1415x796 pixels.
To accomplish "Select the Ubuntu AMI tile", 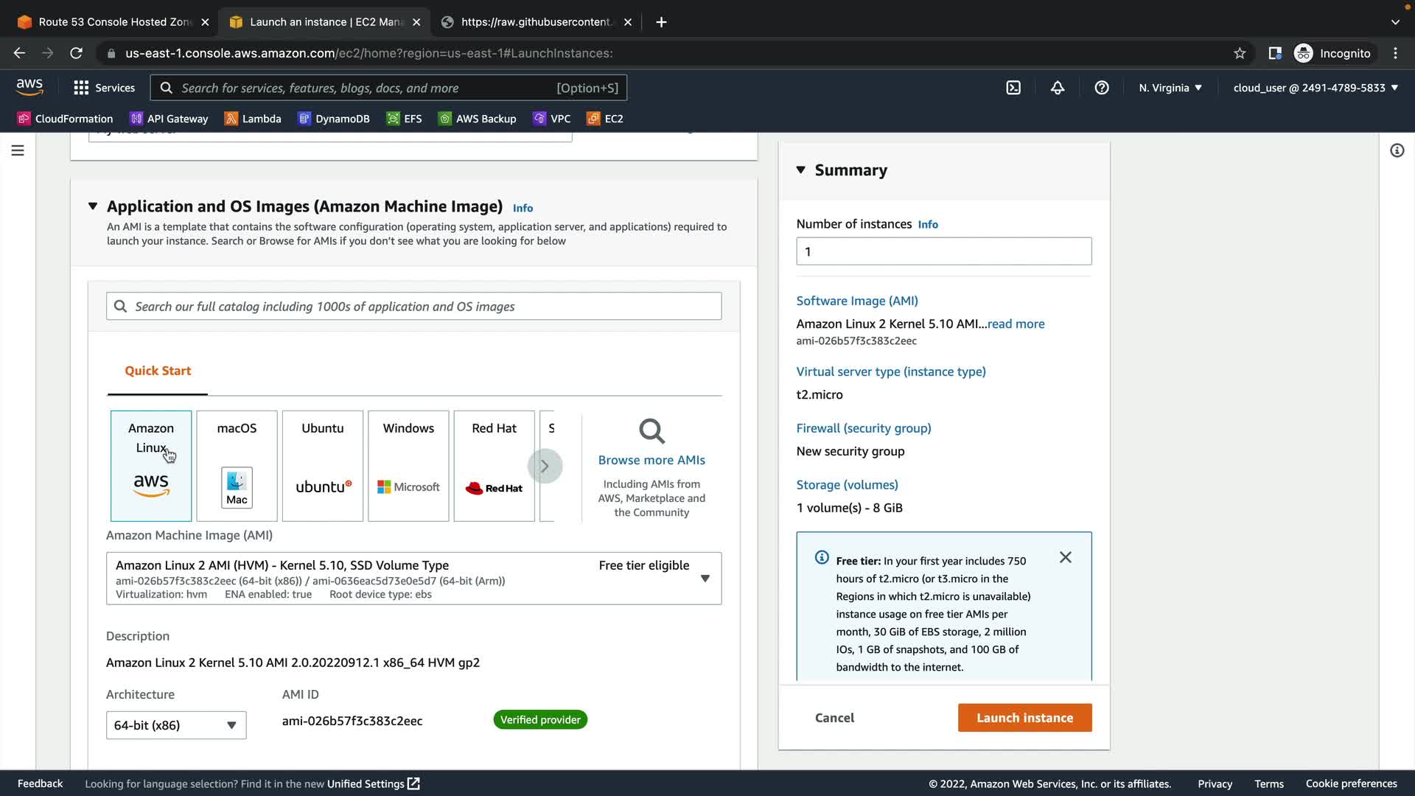I will click(x=323, y=466).
